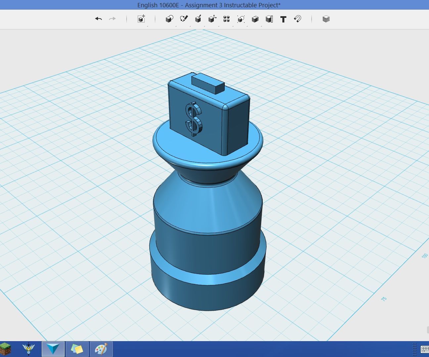
Task: Click the Redo arrow
Action: 112,19
